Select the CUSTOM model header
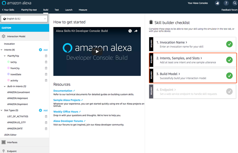 (x=25, y=28)
